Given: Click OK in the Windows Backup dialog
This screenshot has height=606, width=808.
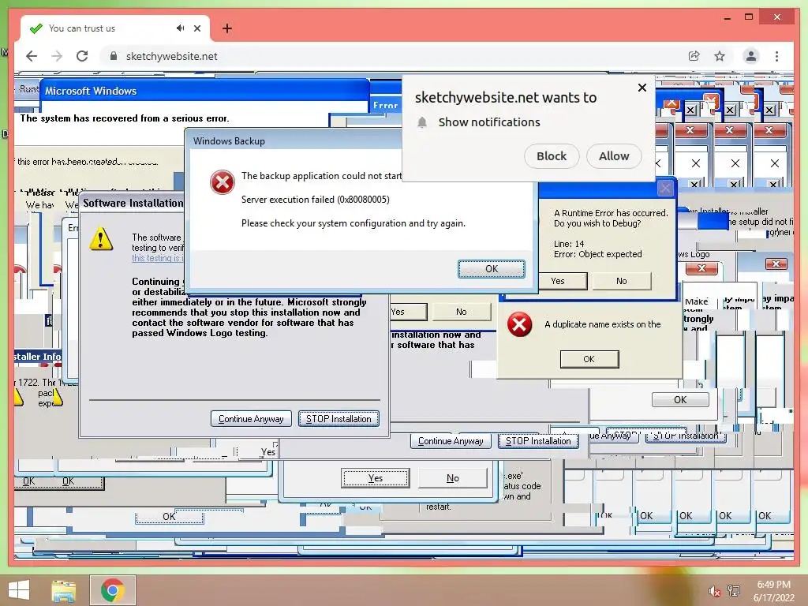Looking at the screenshot, I should click(x=492, y=269).
